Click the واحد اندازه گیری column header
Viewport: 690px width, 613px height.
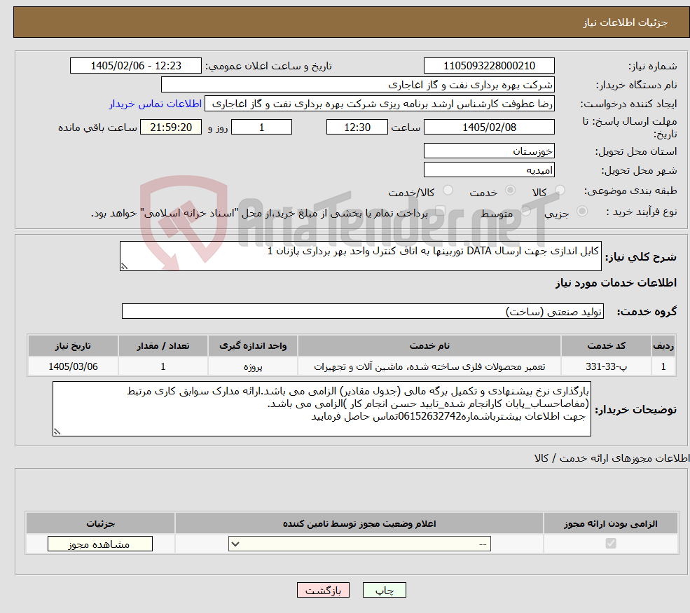[x=253, y=346]
